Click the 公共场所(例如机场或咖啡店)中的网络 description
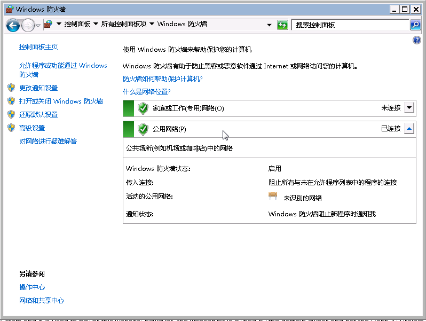The width and height of the screenshot is (426, 321). (x=179, y=148)
